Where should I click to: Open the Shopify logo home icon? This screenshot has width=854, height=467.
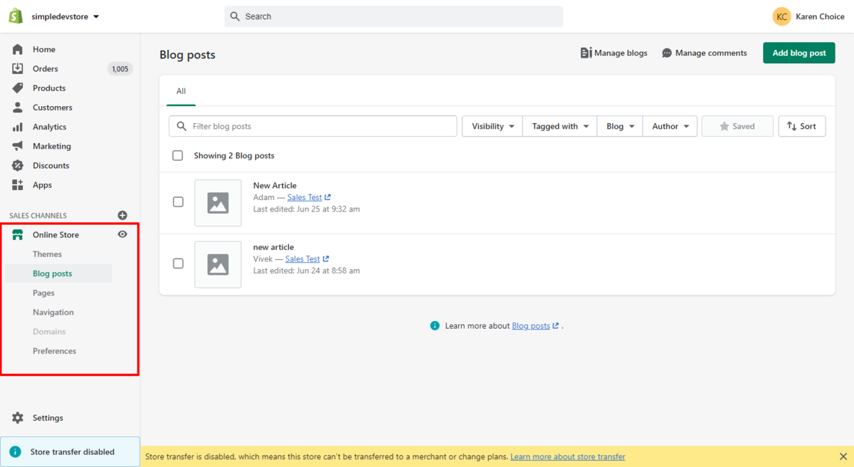[16, 16]
